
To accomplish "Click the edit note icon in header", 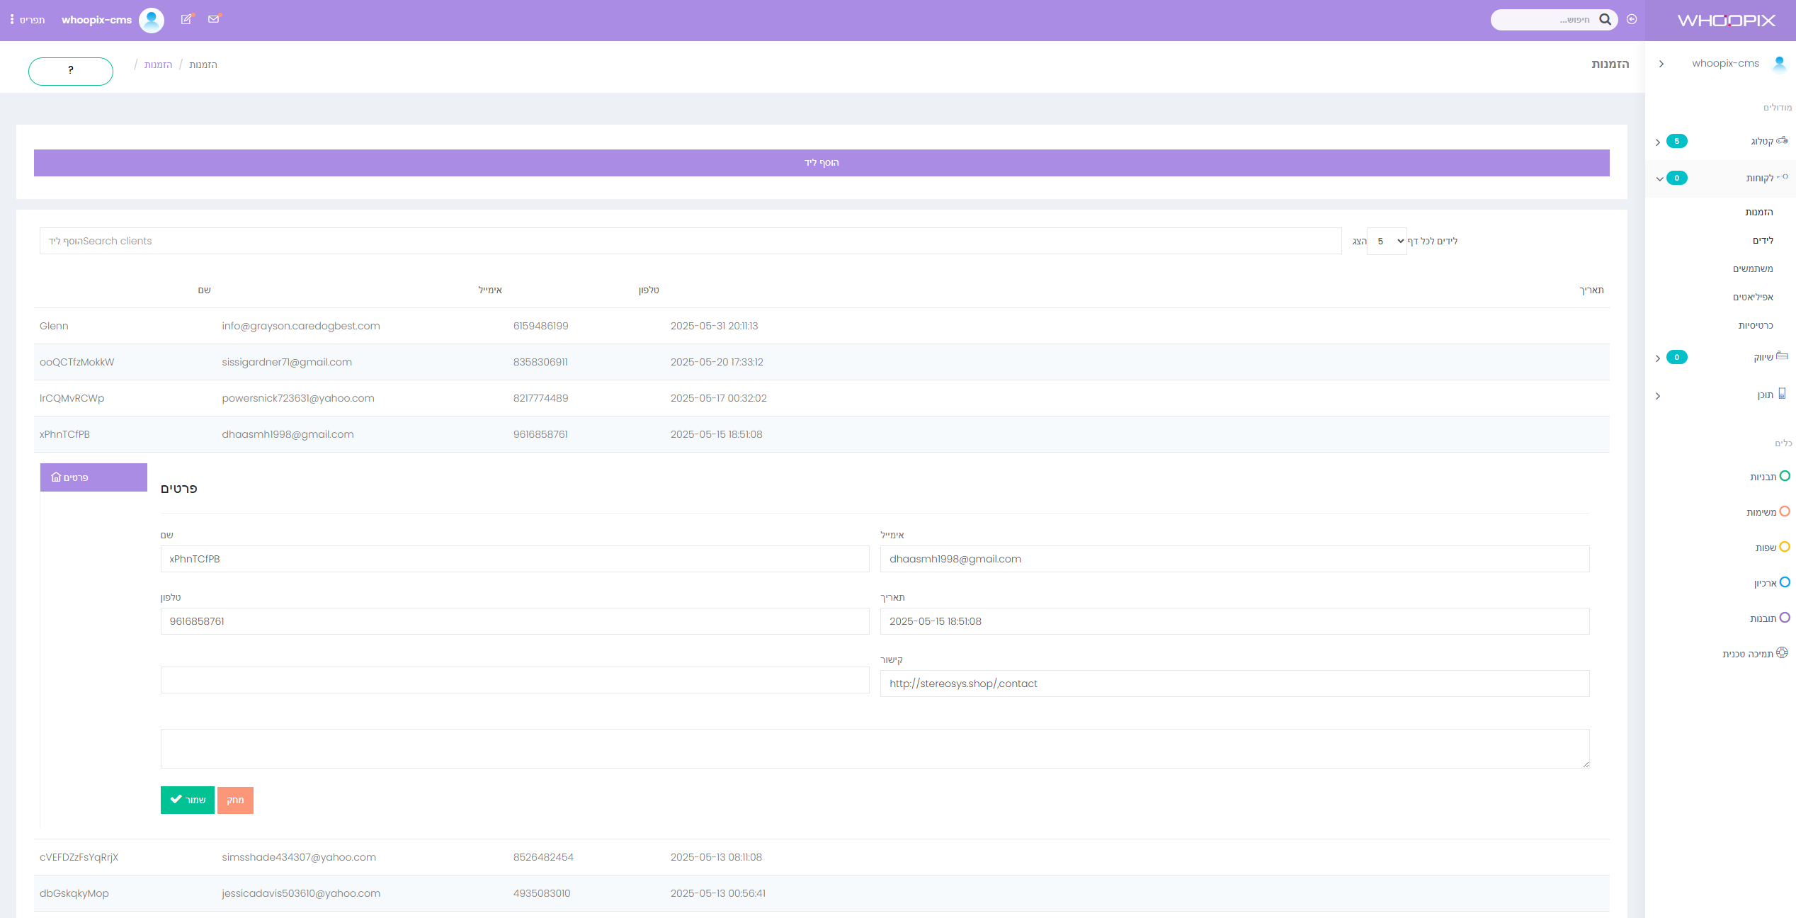I will click(186, 19).
